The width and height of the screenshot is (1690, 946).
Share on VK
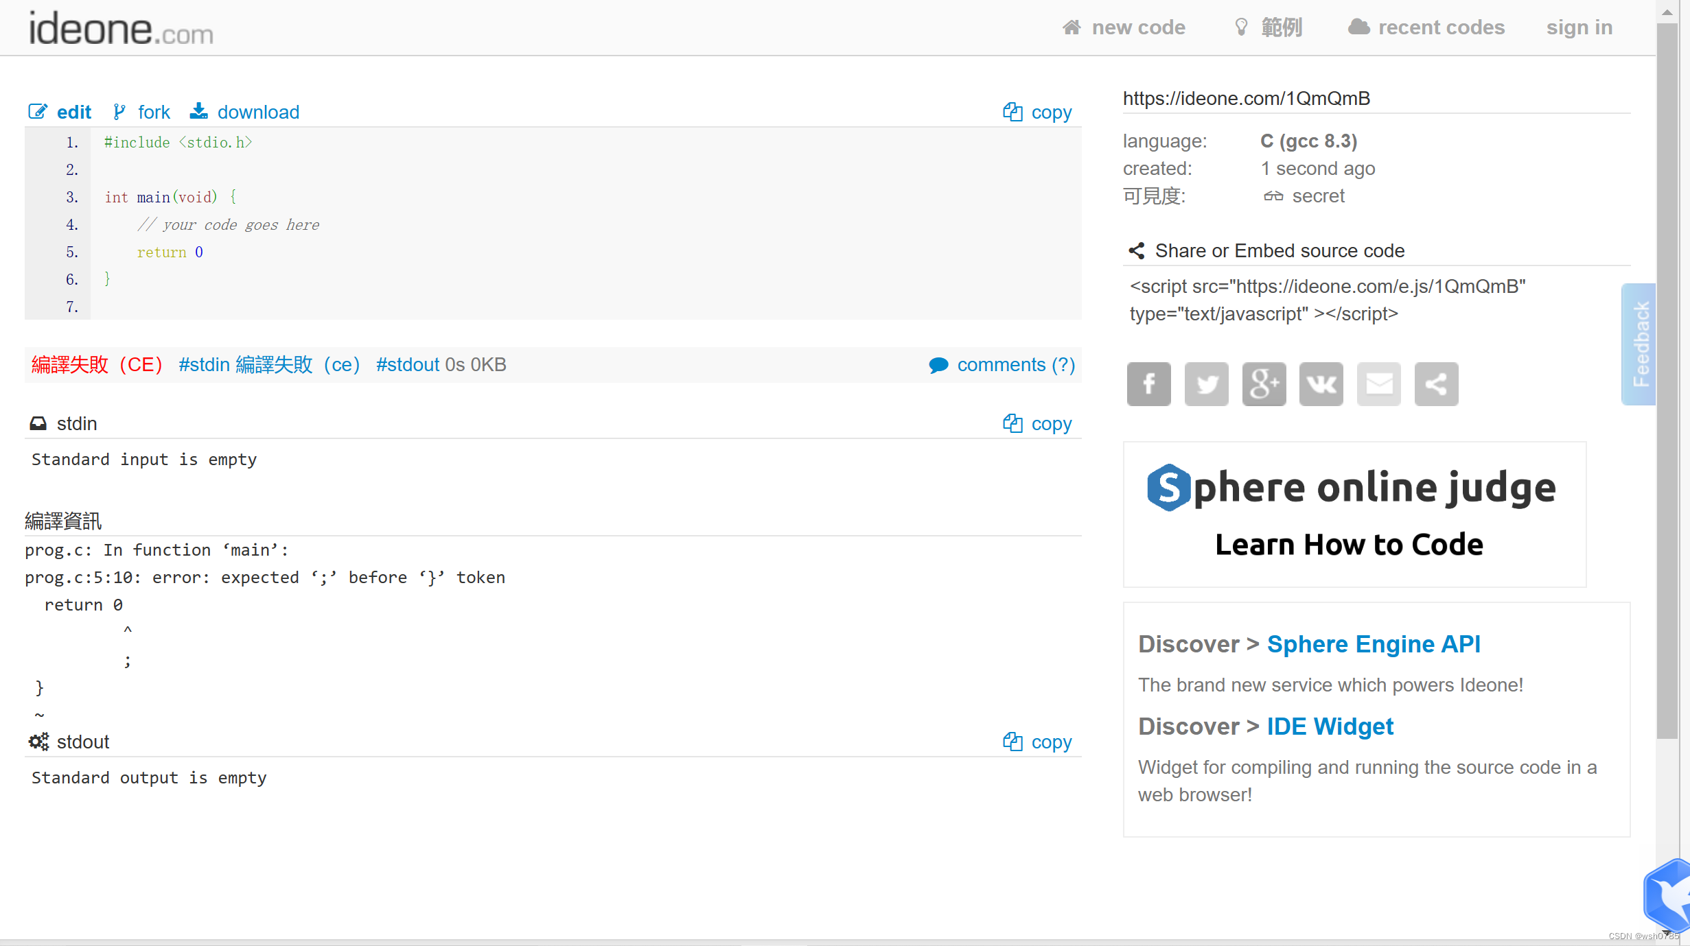(1321, 383)
